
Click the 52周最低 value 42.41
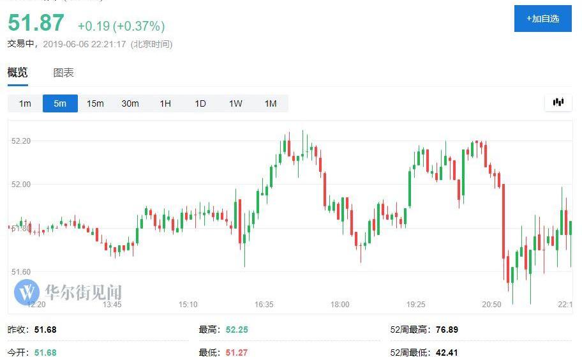pos(447,352)
